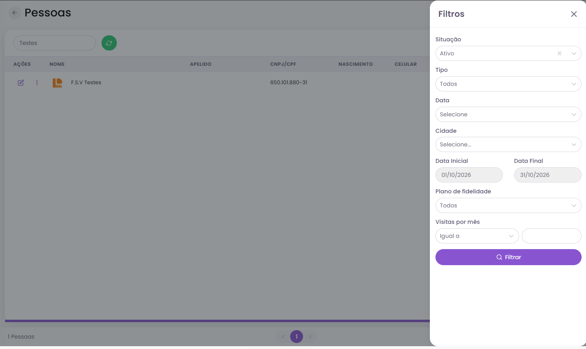
Task: Close the Filtros panel
Action: [574, 14]
